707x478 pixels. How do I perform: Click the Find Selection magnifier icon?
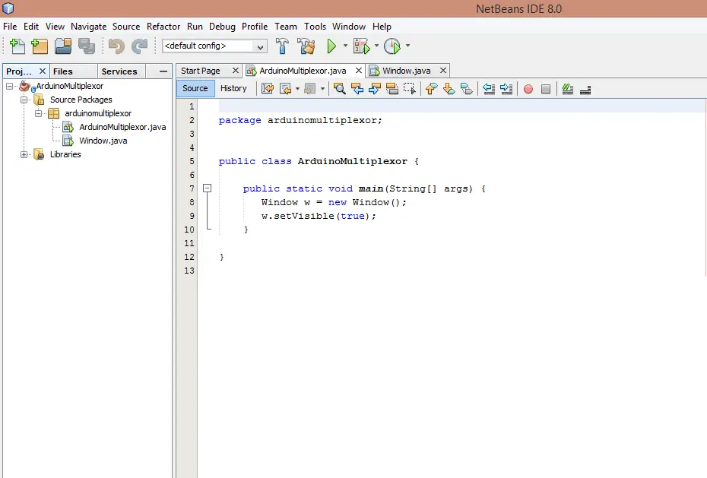(x=339, y=89)
